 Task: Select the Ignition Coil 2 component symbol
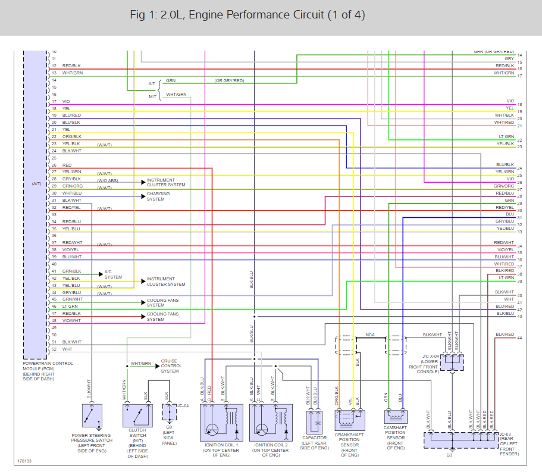[x=271, y=423]
